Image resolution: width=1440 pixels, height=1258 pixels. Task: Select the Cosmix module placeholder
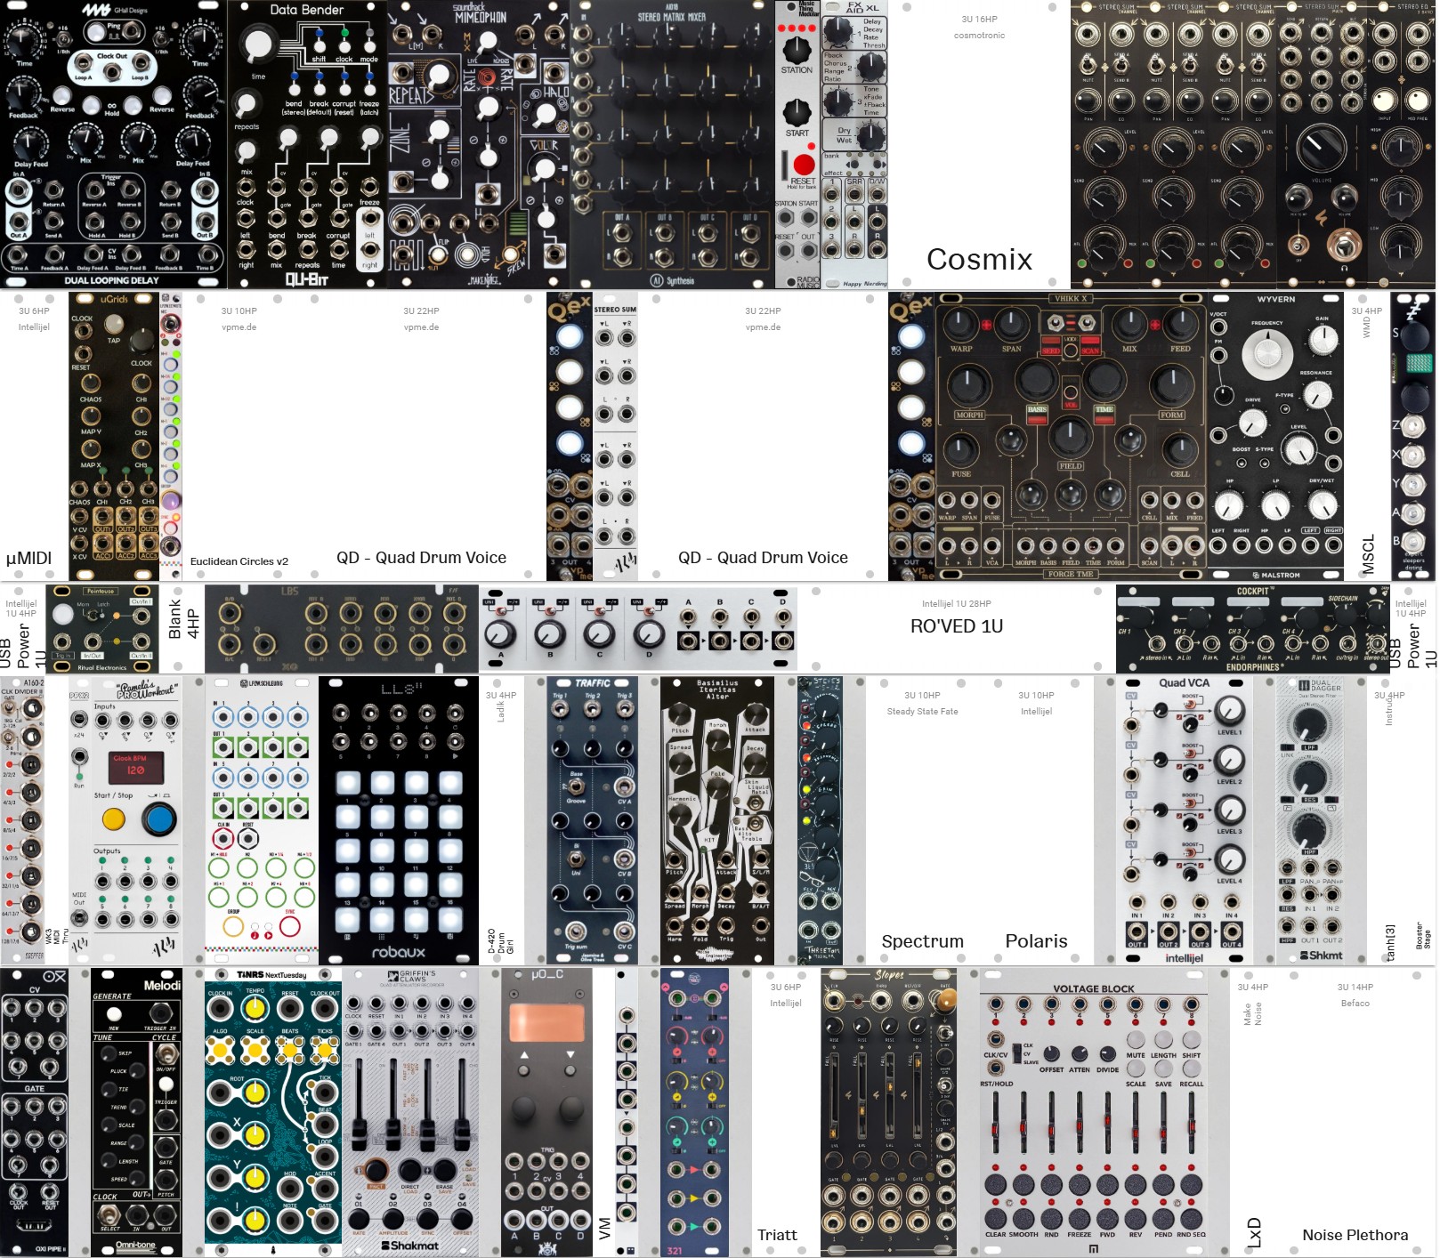(979, 144)
